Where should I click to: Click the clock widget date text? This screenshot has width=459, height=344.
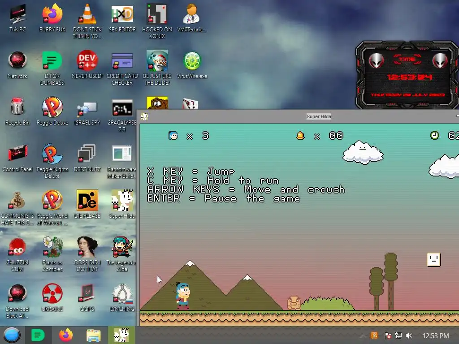pos(407,95)
